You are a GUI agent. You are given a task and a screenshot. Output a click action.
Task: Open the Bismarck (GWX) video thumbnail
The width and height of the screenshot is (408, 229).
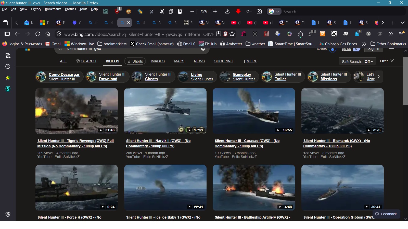point(342,111)
